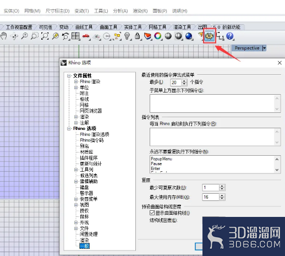This screenshot has width=285, height=256.
Task: Open the 面板(P) menu
Action: click(160, 11)
